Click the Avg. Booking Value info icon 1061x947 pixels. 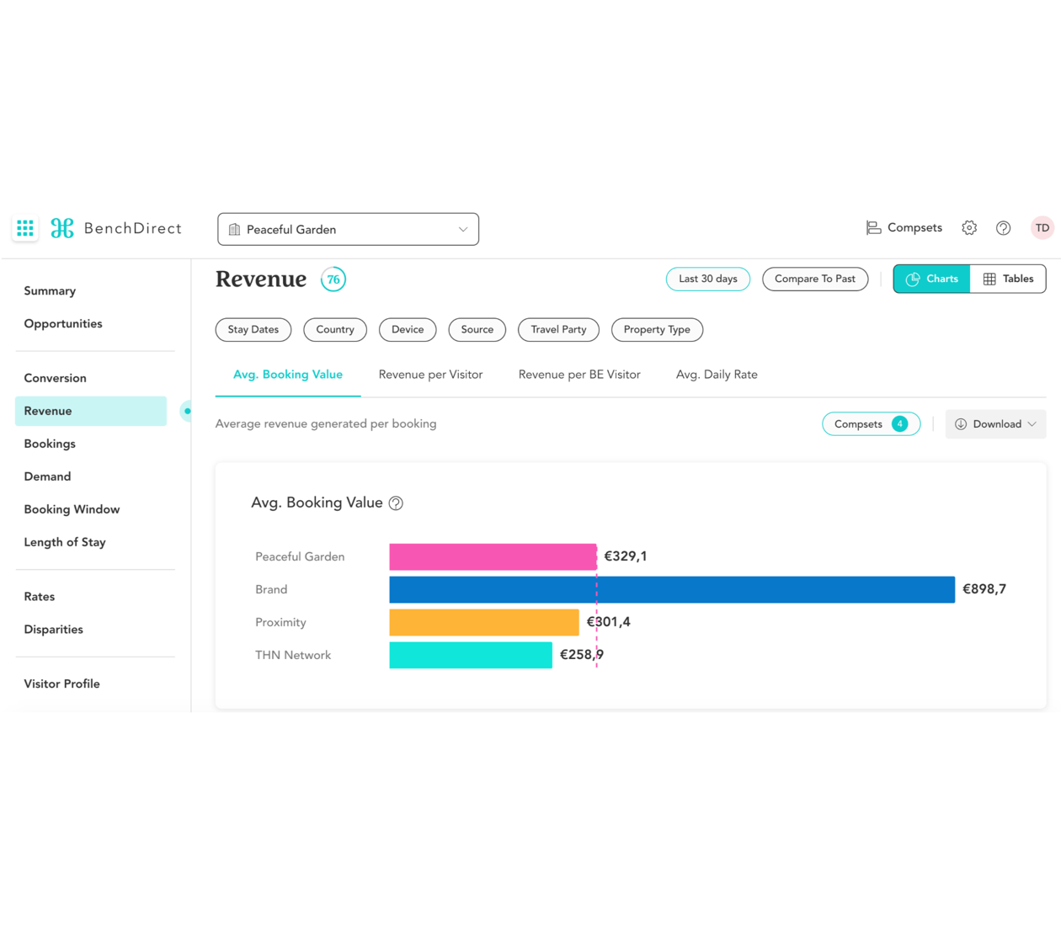[x=396, y=503]
